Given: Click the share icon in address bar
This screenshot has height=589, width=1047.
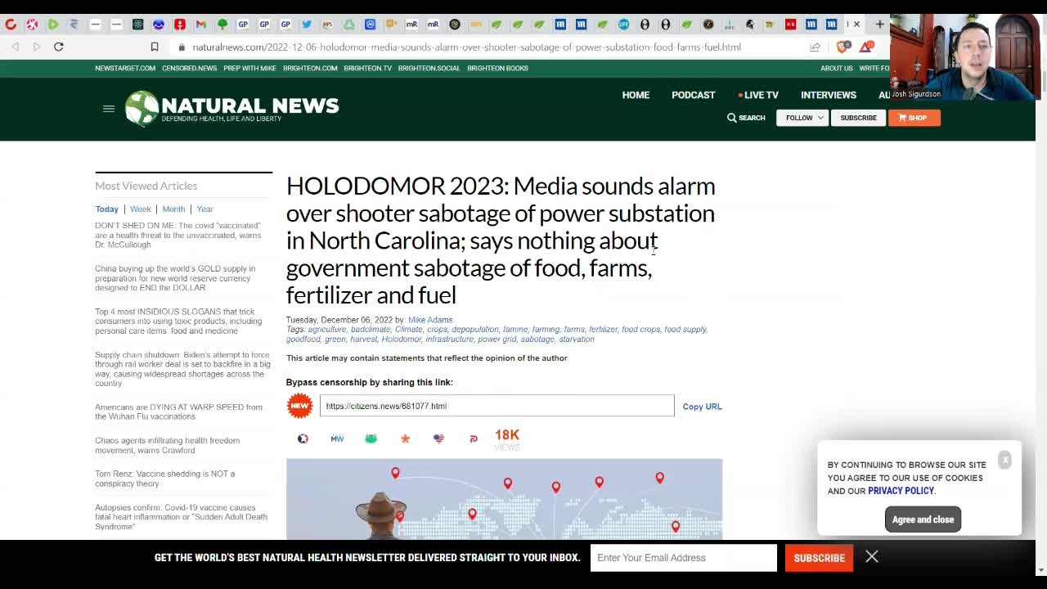Looking at the screenshot, I should tap(815, 47).
